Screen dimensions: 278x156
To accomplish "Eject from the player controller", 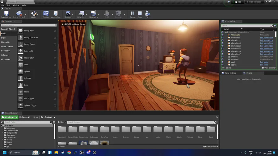I will [147, 14].
